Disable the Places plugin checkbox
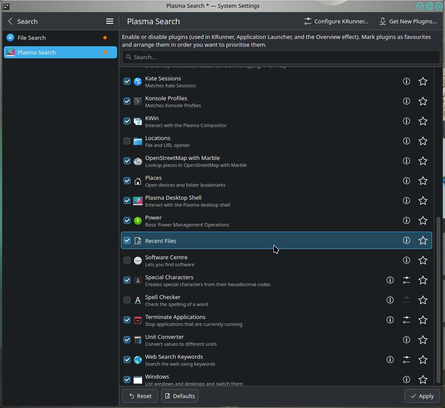Image resolution: width=445 pixels, height=408 pixels. pos(127,181)
